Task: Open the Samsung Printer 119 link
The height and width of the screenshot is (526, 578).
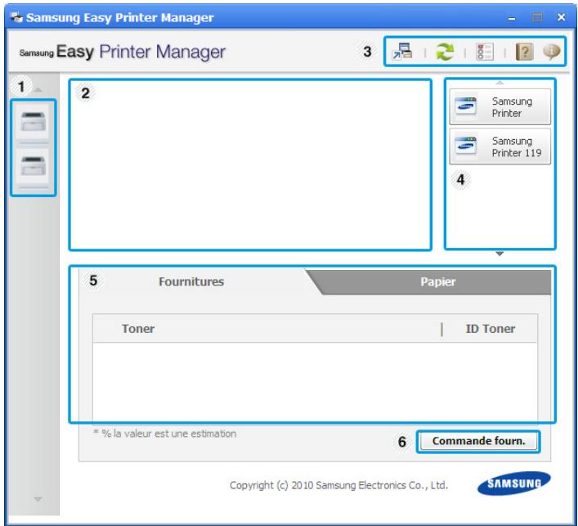Action: click(x=500, y=146)
